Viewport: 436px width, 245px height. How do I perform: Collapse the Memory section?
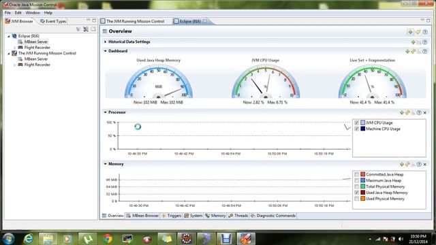(105, 164)
